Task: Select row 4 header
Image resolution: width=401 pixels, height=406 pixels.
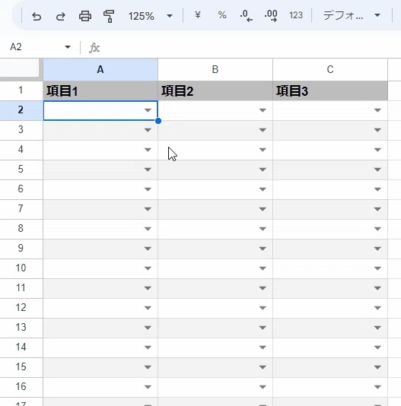Action: coord(21,150)
